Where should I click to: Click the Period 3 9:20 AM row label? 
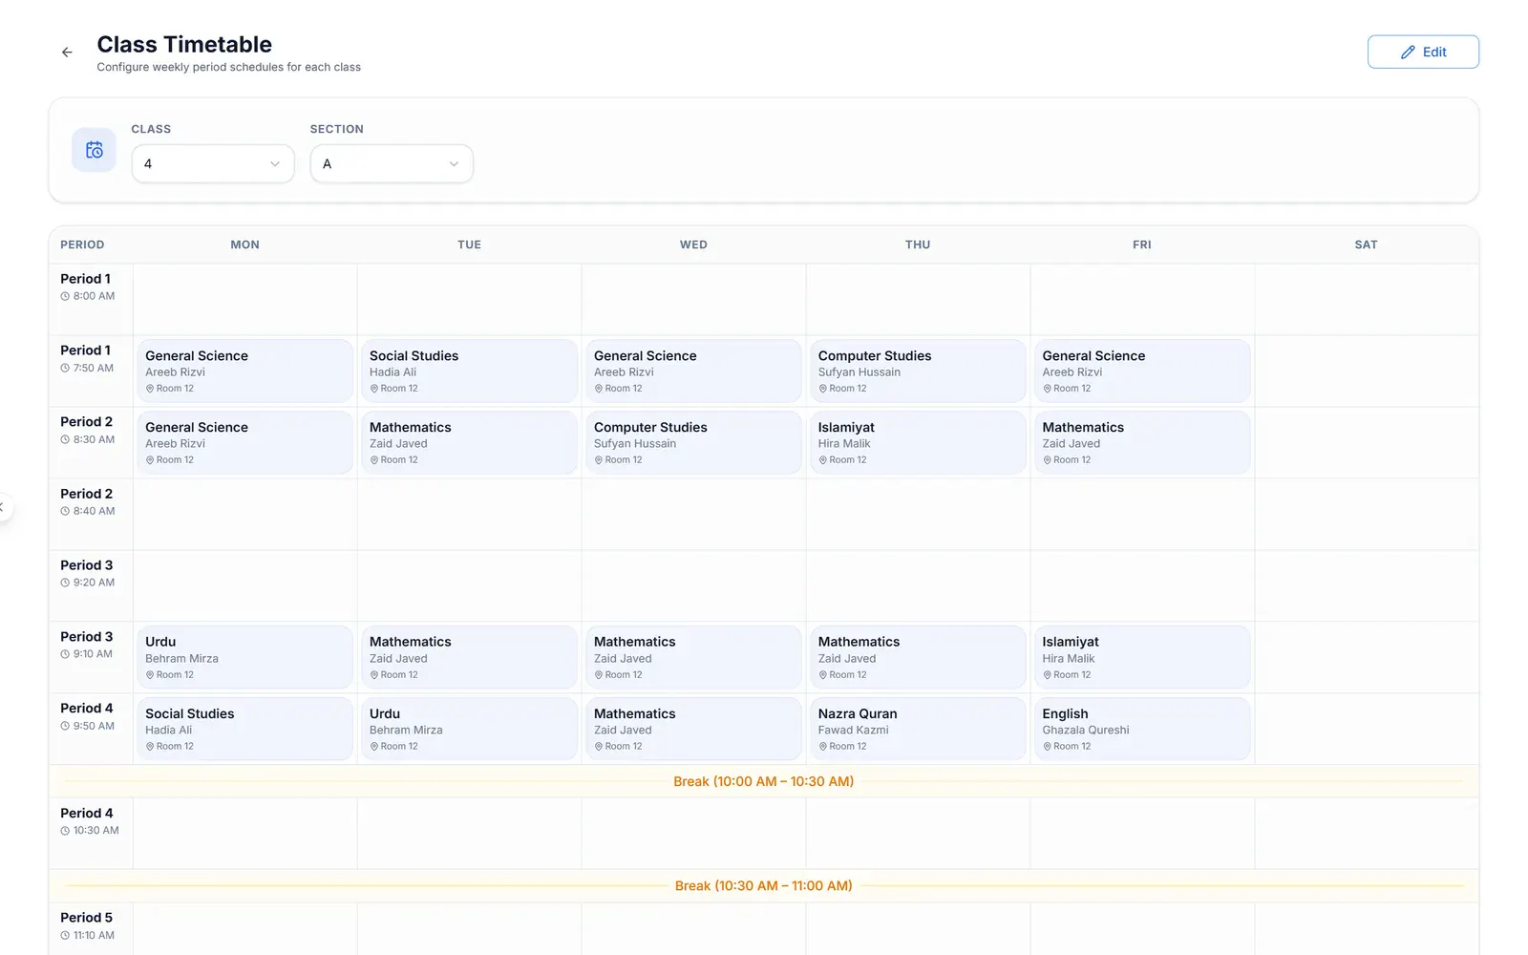(87, 573)
